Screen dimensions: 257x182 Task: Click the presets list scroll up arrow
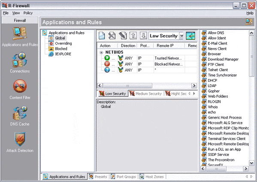coord(251,33)
